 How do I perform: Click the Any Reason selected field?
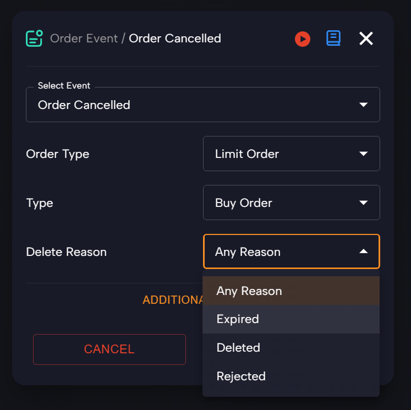pyautogui.click(x=292, y=252)
